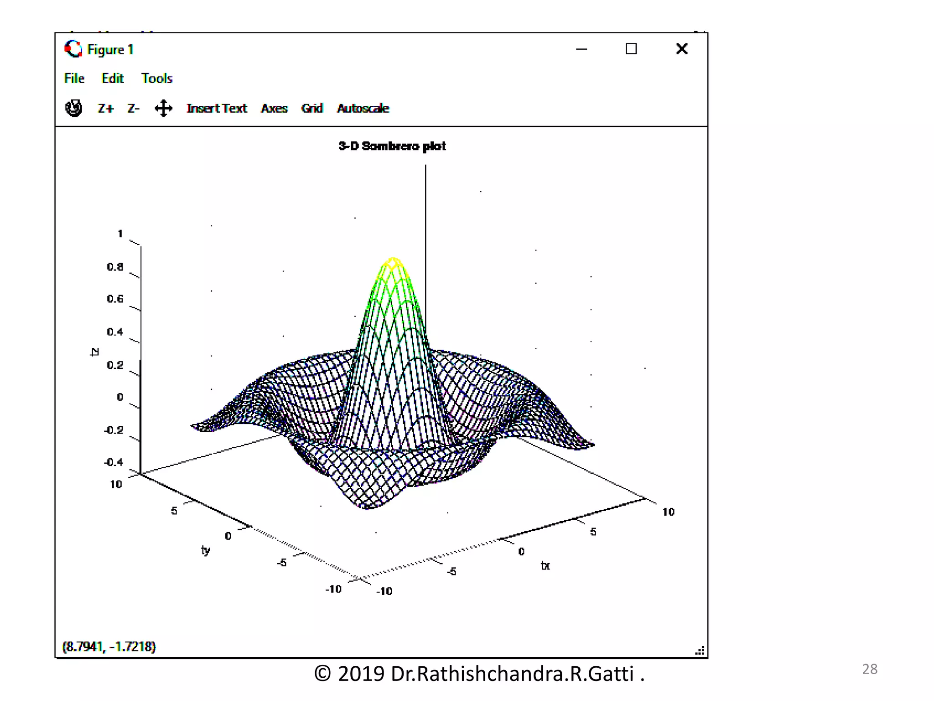Close the Figure 1 window
Viewport: 934px width, 701px height.
(x=681, y=49)
